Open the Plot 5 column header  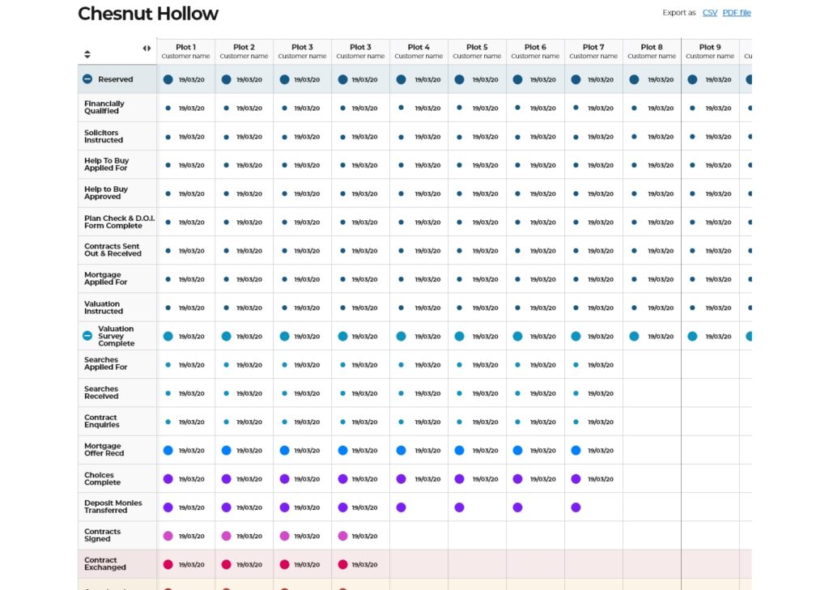click(477, 51)
